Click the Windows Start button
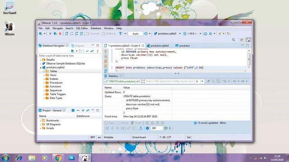289x162 pixels. pos(5,158)
